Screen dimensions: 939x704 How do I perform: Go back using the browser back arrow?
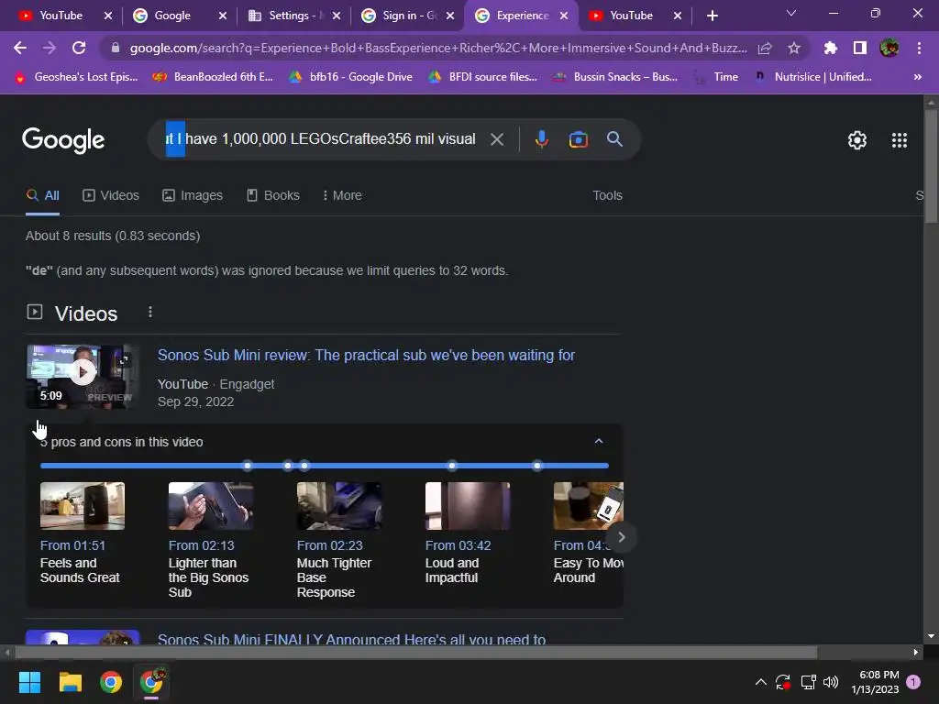pos(20,48)
